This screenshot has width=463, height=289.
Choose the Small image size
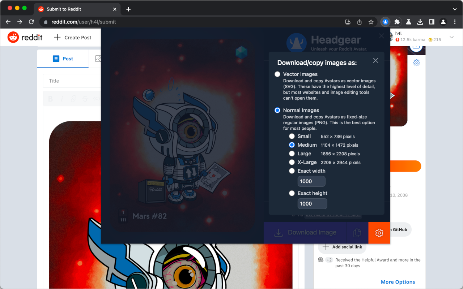pos(292,136)
